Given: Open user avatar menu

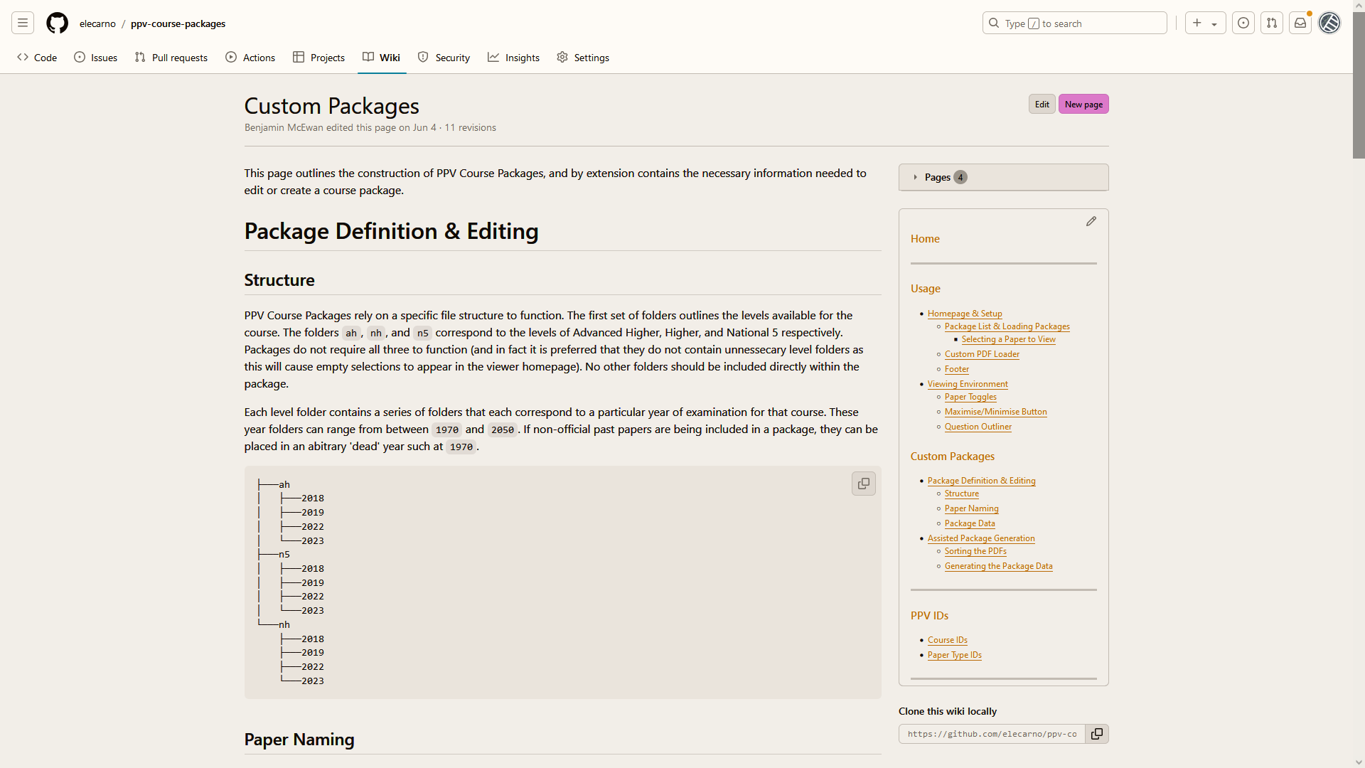Looking at the screenshot, I should (x=1329, y=23).
